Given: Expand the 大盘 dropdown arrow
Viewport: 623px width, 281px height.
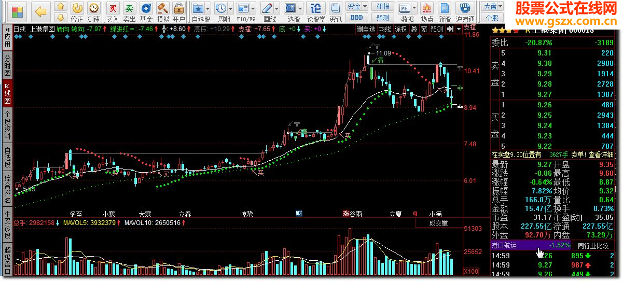Looking at the screenshot, I should pos(501,6).
